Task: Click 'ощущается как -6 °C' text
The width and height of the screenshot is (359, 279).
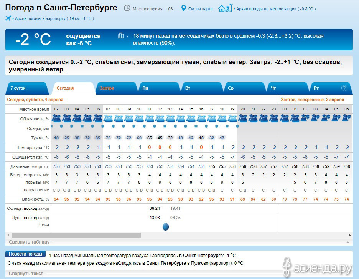Action: 83,40
